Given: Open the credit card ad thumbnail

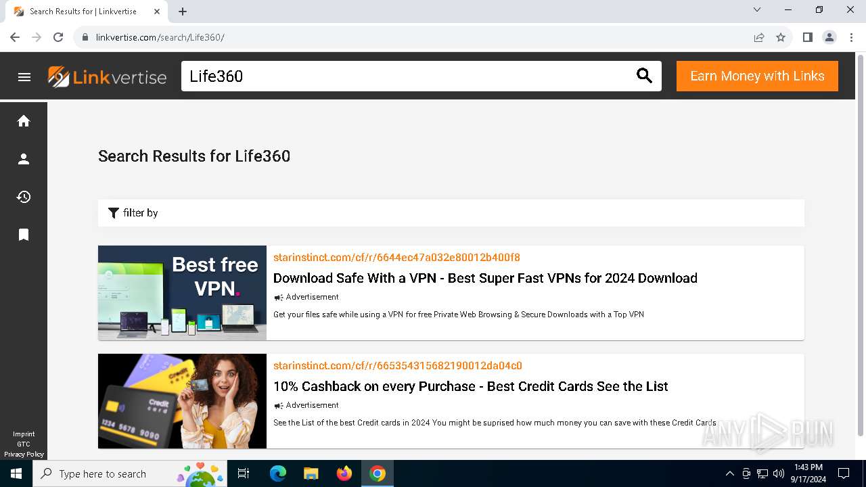Looking at the screenshot, I should [182, 400].
